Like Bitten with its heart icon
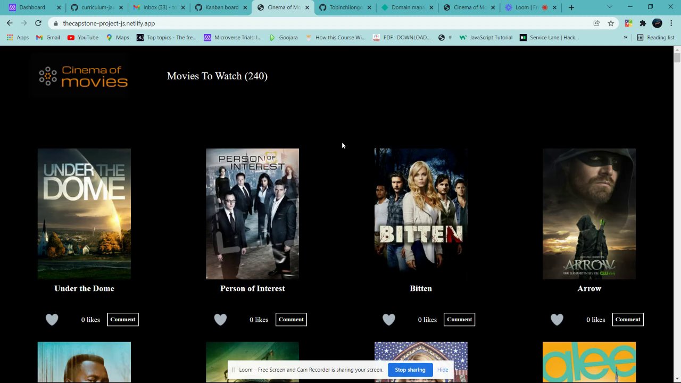This screenshot has height=383, width=681. click(x=389, y=319)
